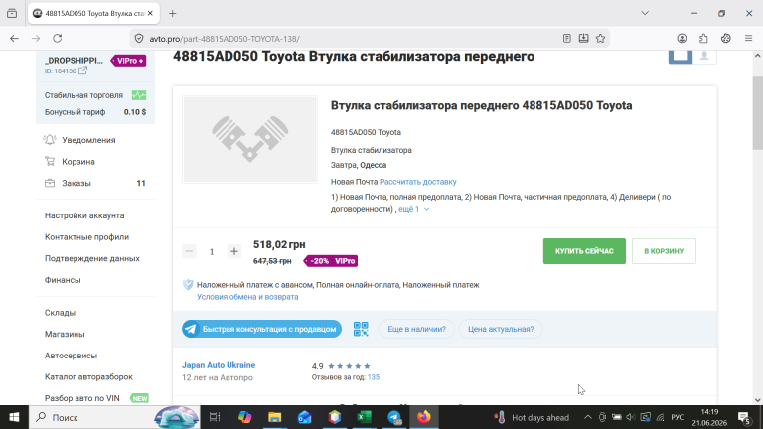Open Japan Auto Ukraine seller link
This screenshot has width=763, height=429.
click(219, 365)
